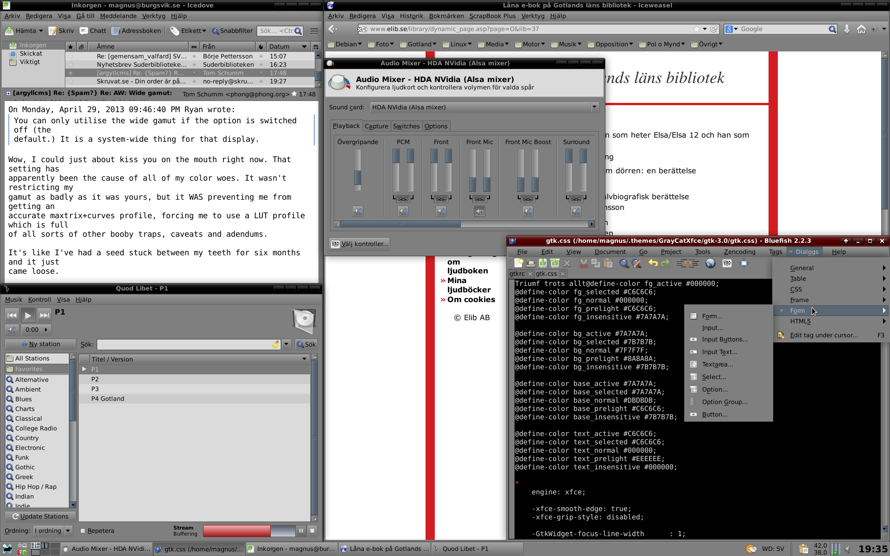The height and width of the screenshot is (556, 890).
Task: Toggle mute for the Övergripande channel
Action: click(x=357, y=211)
